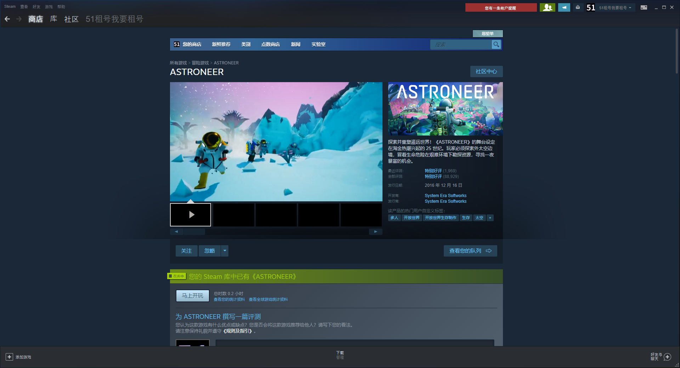This screenshot has height=368, width=680.
Task: Open 类别 in the store nav
Action: click(x=246, y=44)
